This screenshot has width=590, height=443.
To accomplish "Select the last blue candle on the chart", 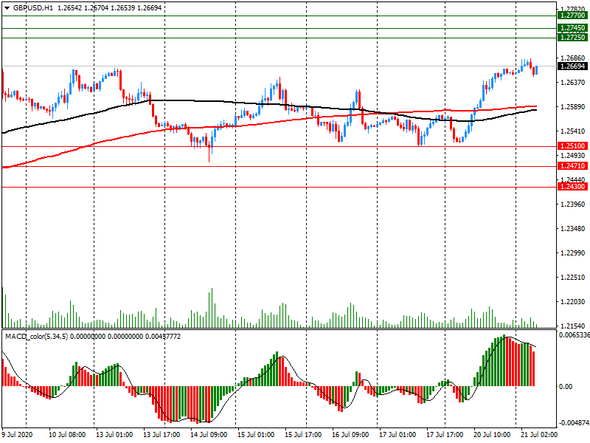I will coord(536,69).
